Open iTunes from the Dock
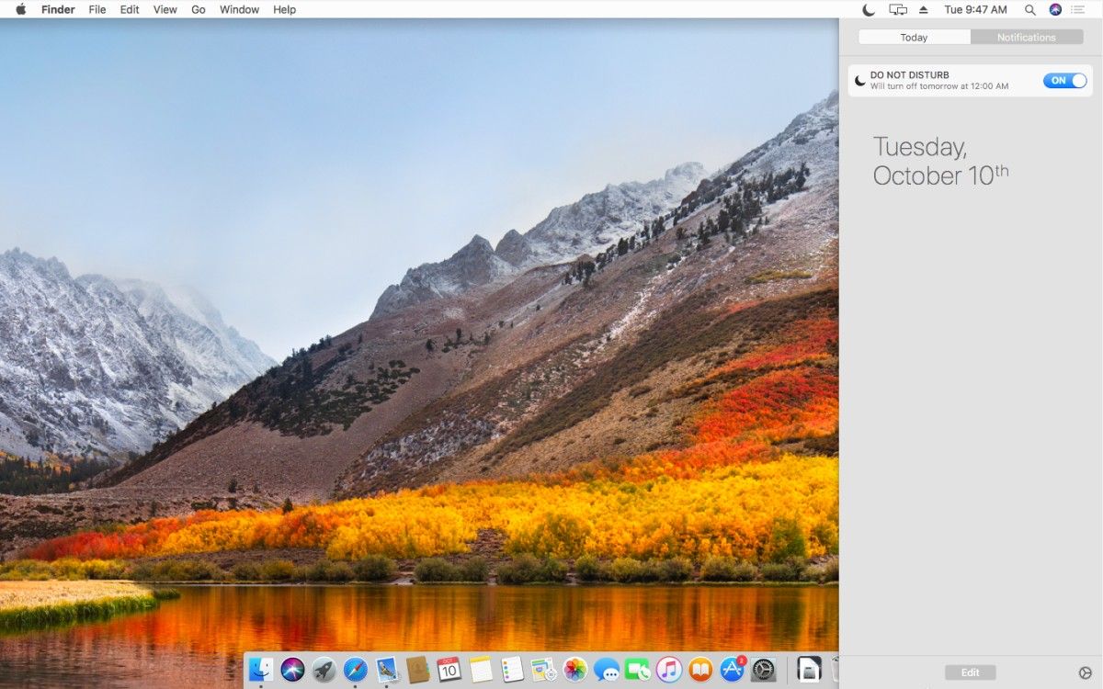Screen dimensions: 1103x689 point(669,670)
